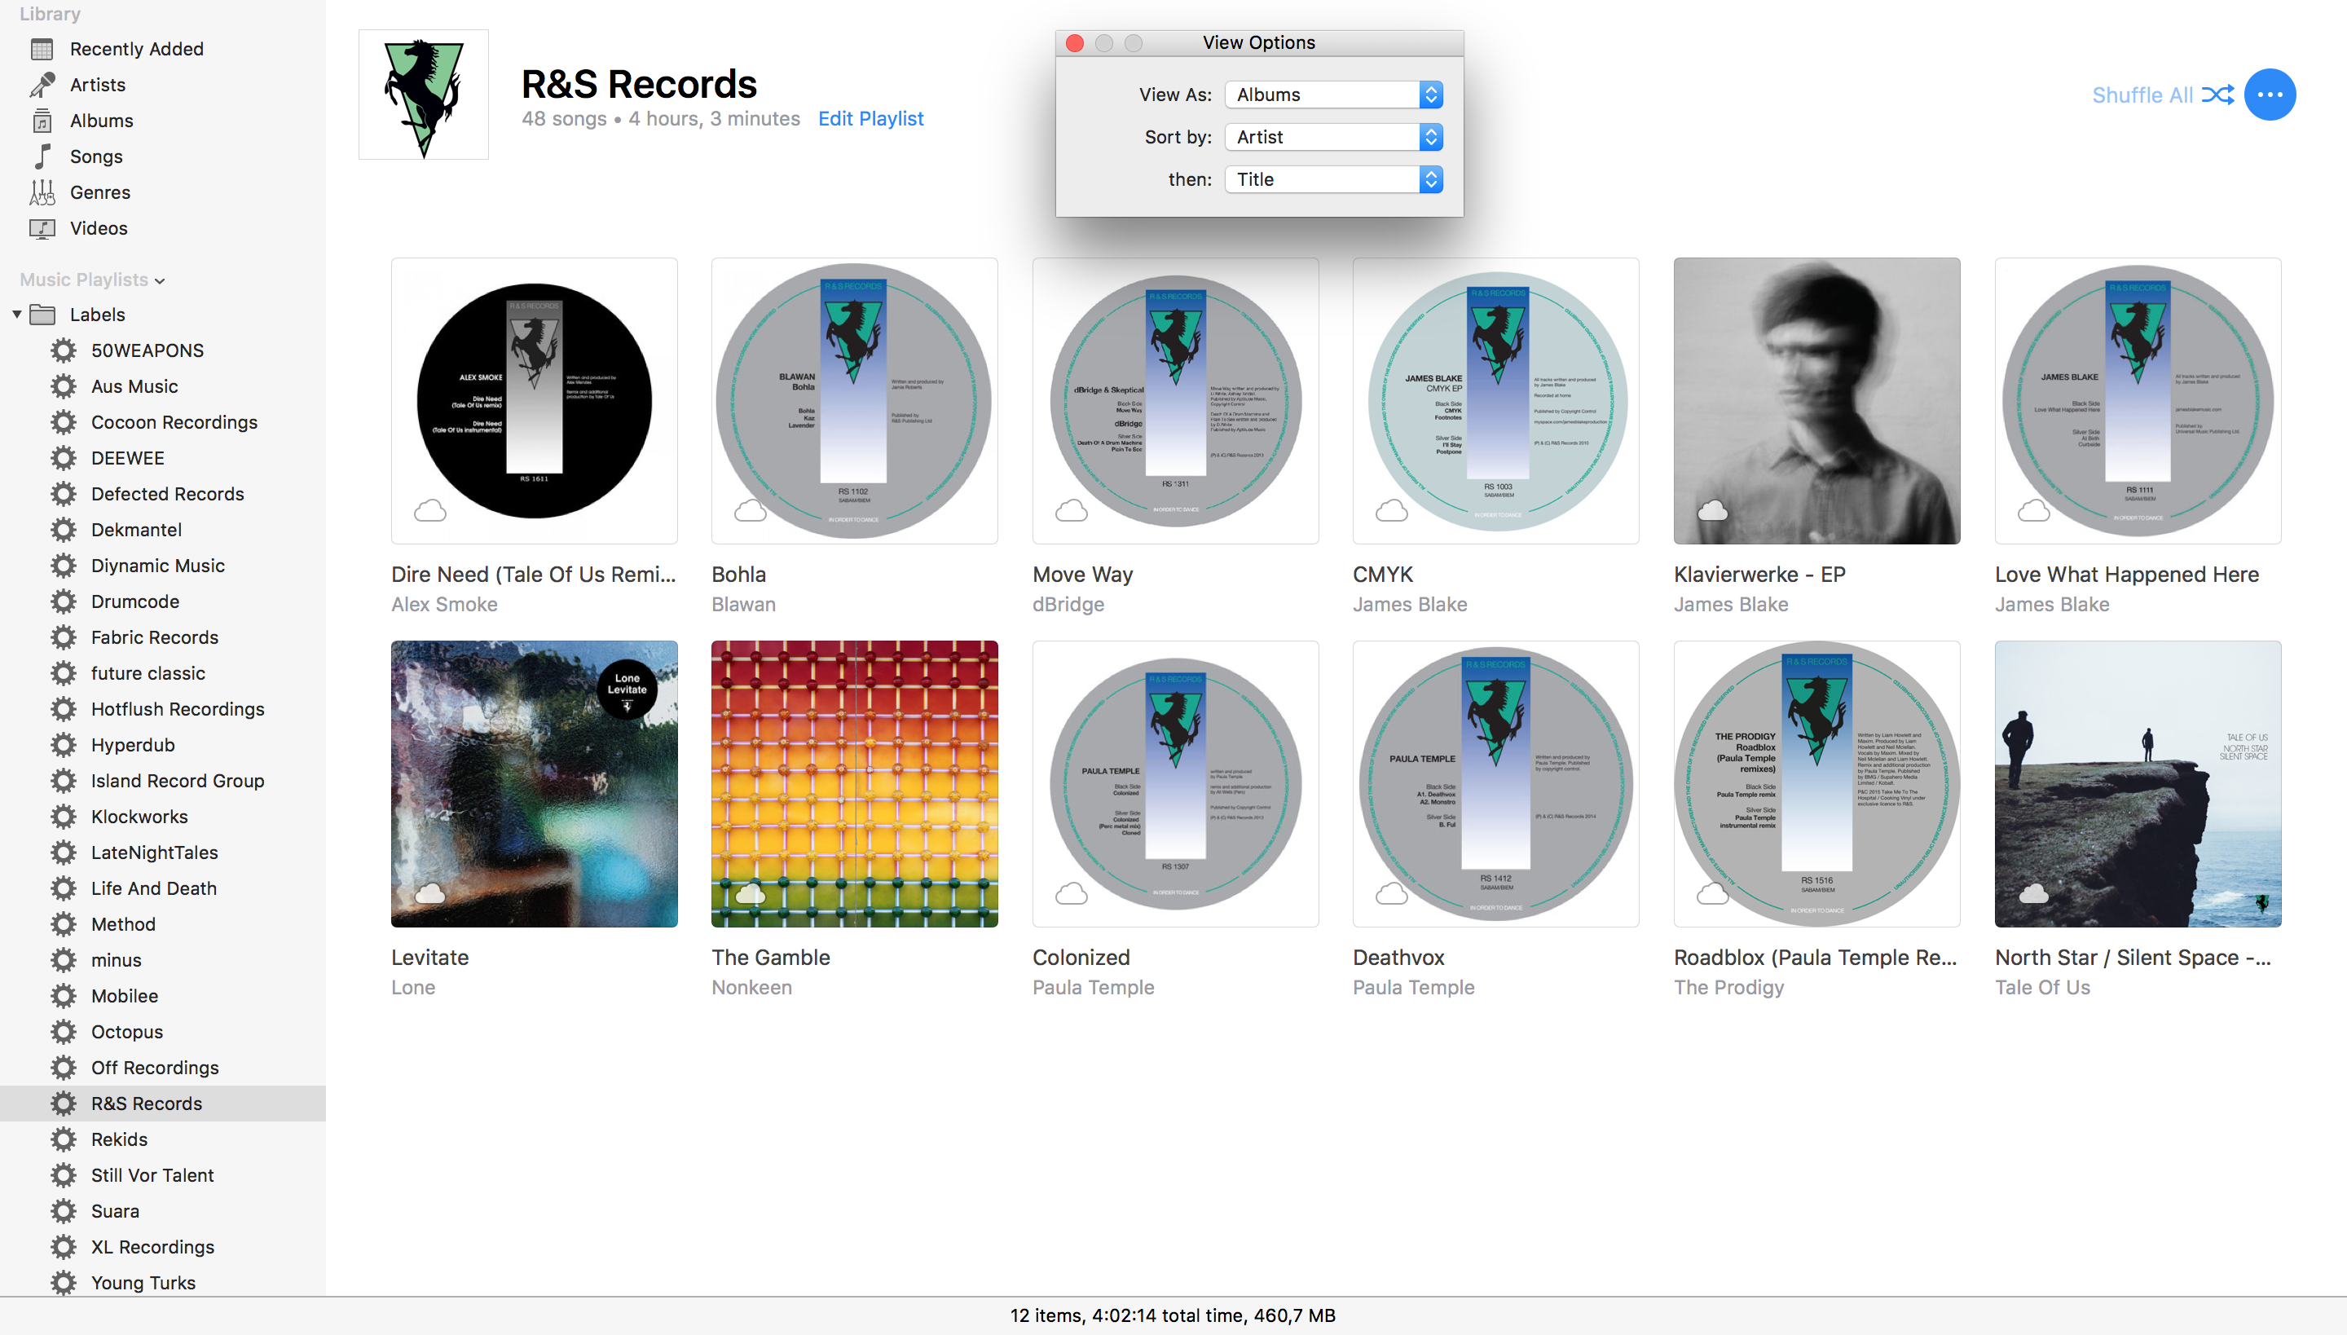Screen dimensions: 2347x1335
Task: Click the Edit Playlist link
Action: 871,119
